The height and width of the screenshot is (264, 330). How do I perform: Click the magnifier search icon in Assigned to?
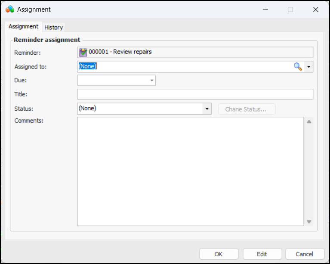tap(298, 66)
